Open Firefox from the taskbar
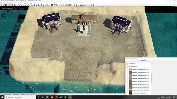 coord(56,97)
